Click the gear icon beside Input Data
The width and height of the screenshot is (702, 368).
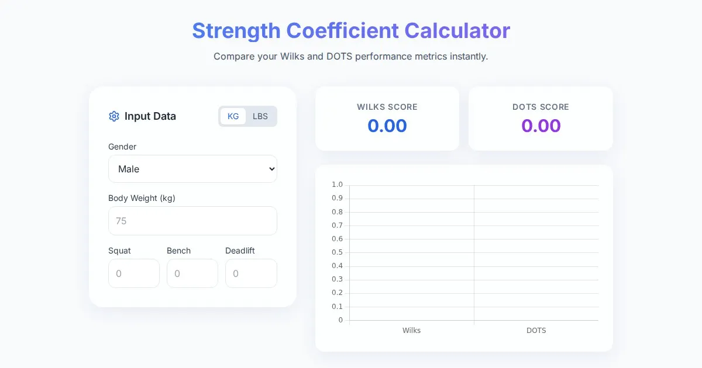click(x=114, y=116)
